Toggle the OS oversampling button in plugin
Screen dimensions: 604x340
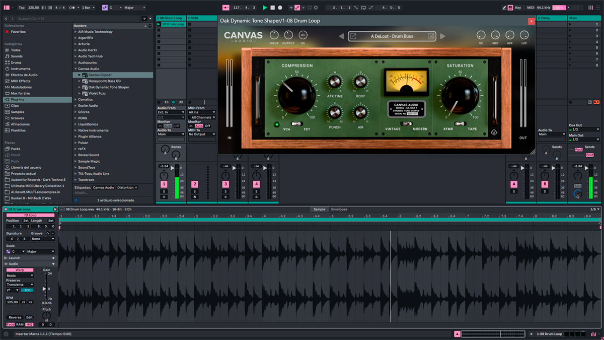(x=303, y=35)
